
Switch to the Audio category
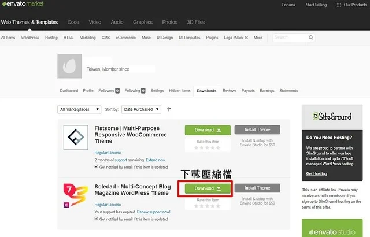[x=117, y=22]
